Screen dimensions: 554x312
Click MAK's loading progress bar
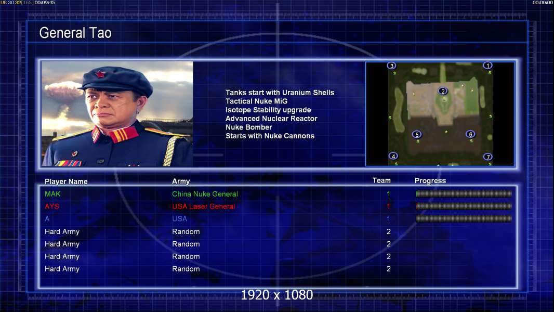click(464, 193)
